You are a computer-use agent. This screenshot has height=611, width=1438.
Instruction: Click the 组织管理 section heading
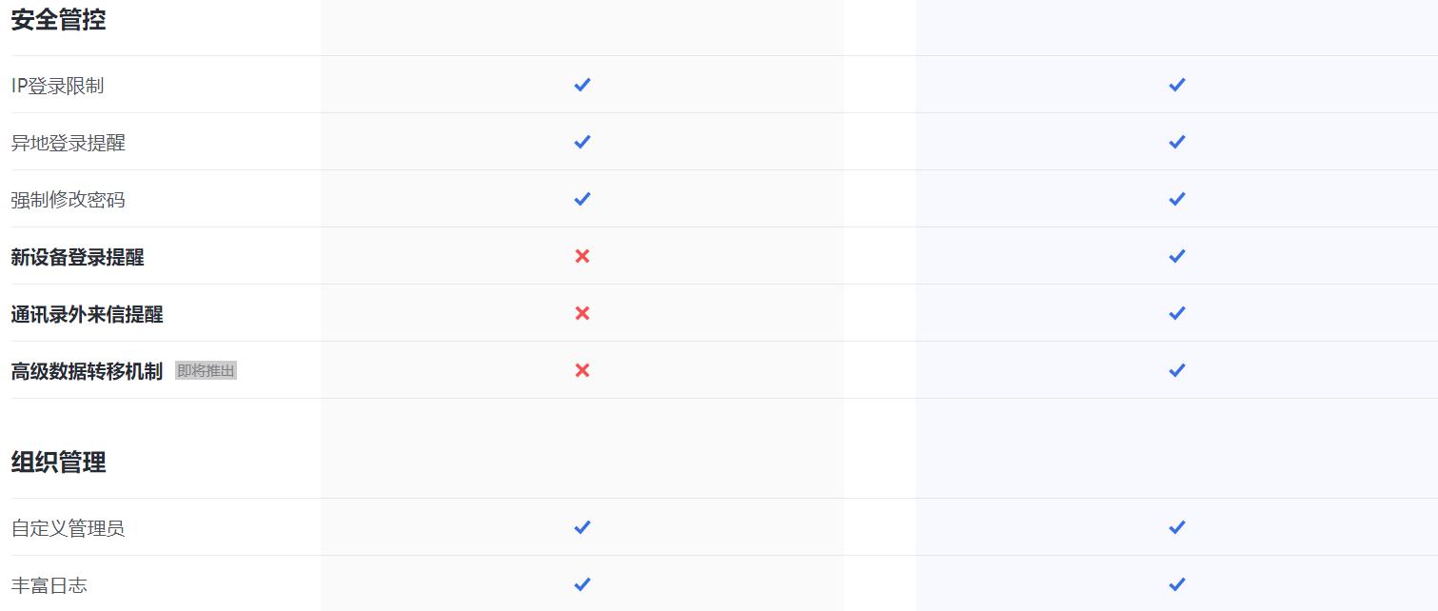click(58, 463)
